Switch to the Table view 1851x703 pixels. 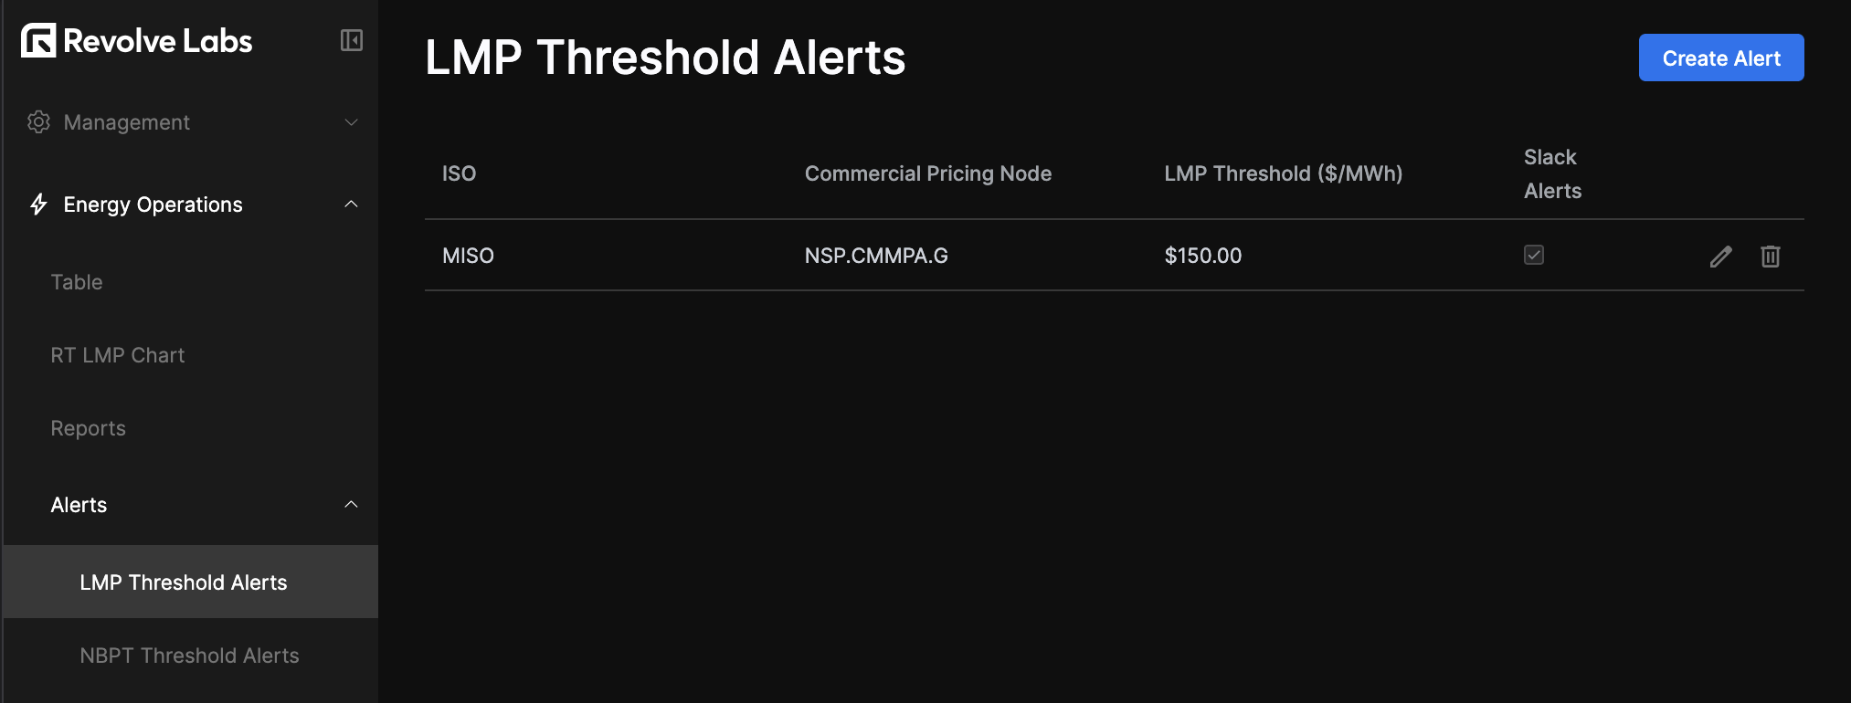pyautogui.click(x=77, y=281)
